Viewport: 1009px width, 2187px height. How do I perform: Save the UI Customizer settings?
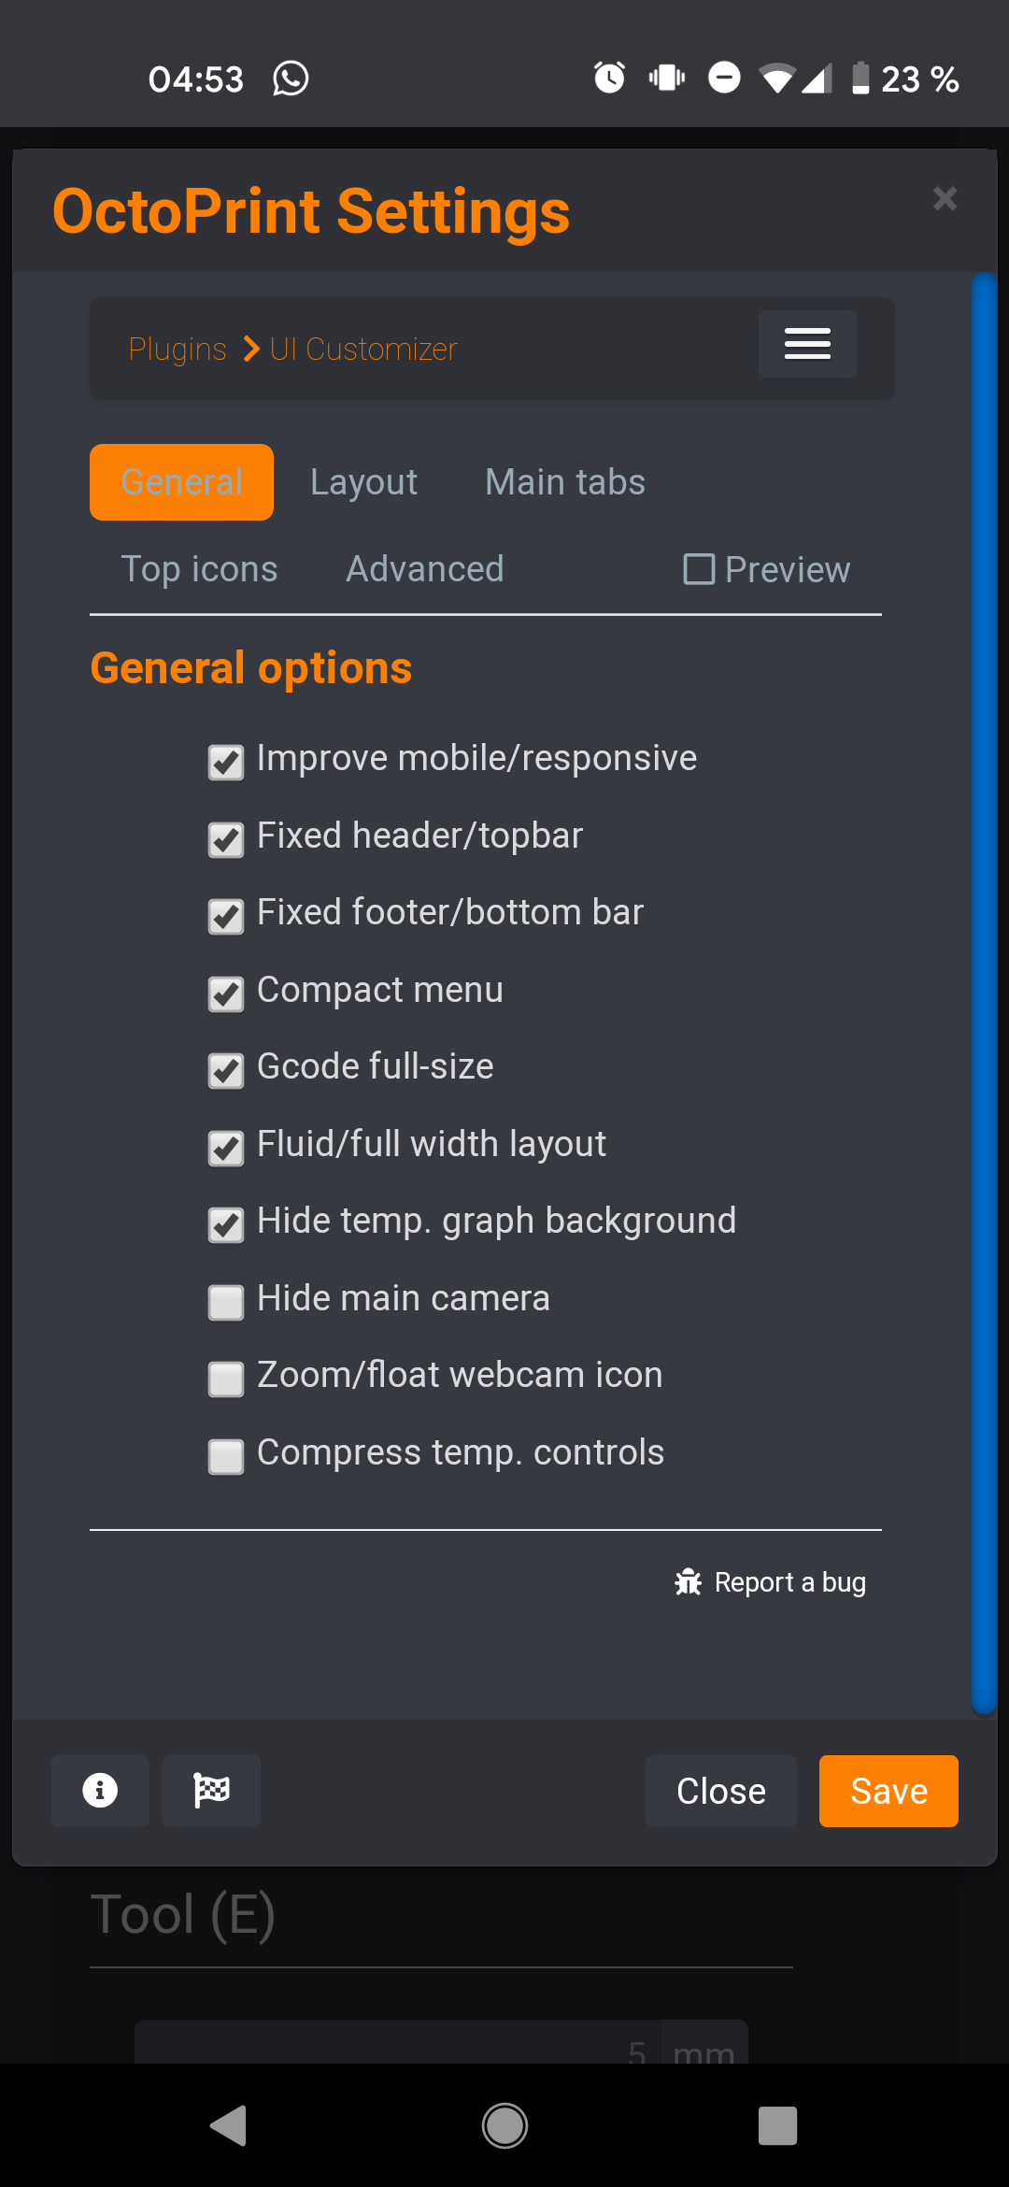[x=888, y=1791]
